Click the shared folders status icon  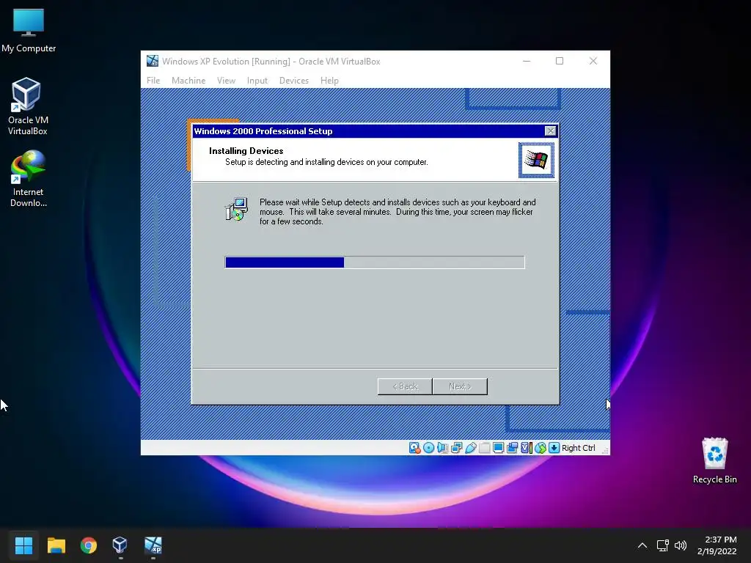[x=484, y=448]
